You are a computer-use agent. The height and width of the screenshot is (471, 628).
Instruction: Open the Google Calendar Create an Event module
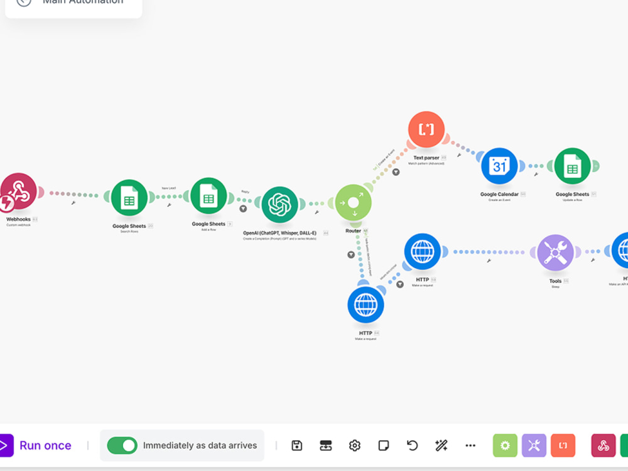[x=499, y=166]
